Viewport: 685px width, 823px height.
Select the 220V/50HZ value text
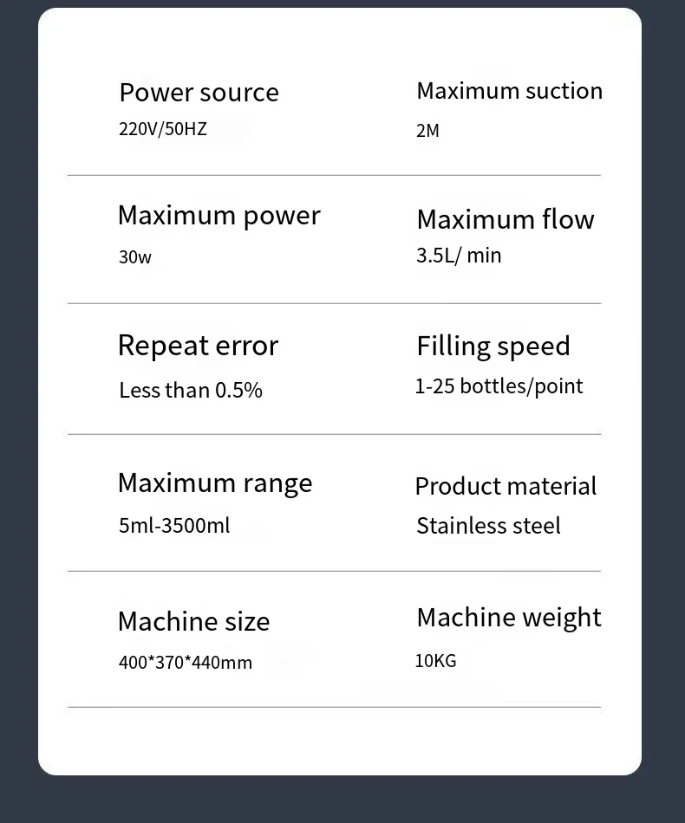tap(163, 130)
